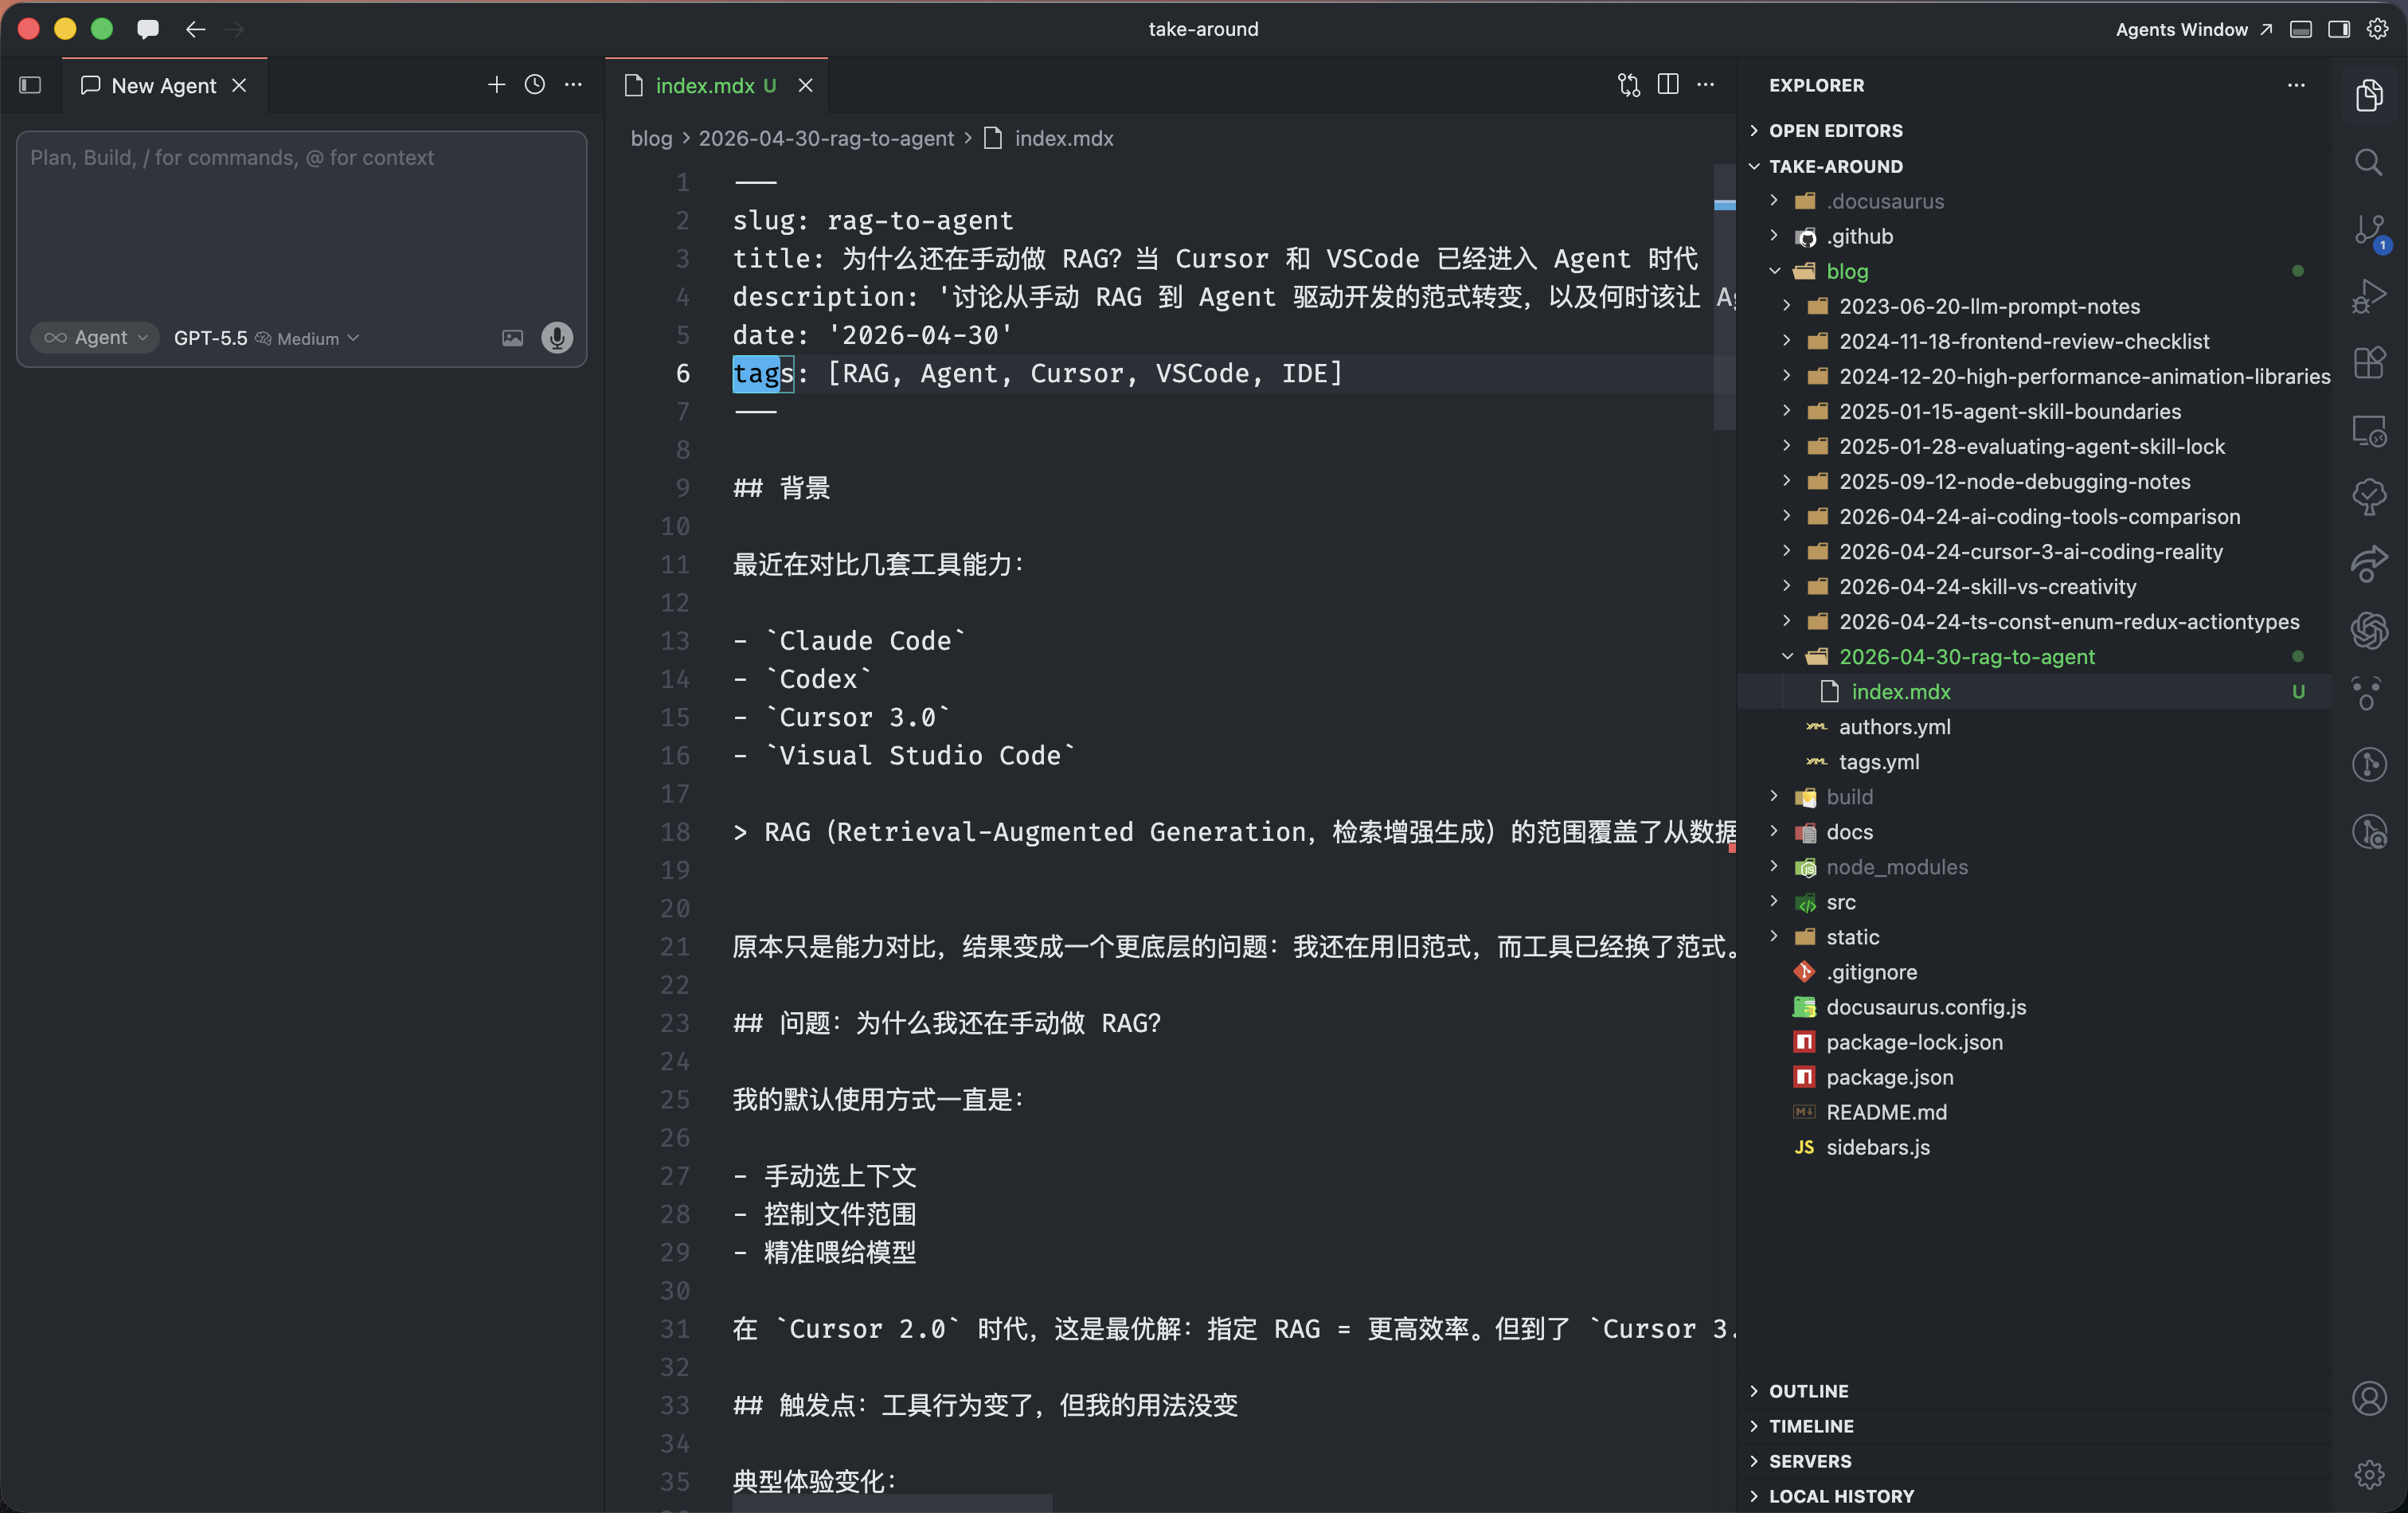Expand the OUTLINE section
Screen dimensions: 2408x1513
click(2035, 1390)
